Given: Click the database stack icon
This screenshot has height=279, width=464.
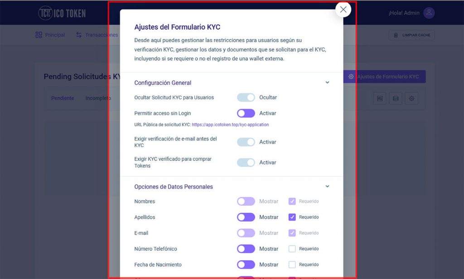Looking at the screenshot, I should (x=395, y=98).
